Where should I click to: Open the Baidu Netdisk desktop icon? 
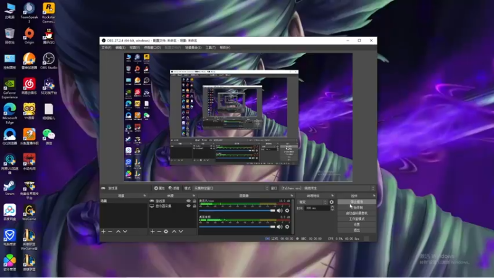[10, 213]
